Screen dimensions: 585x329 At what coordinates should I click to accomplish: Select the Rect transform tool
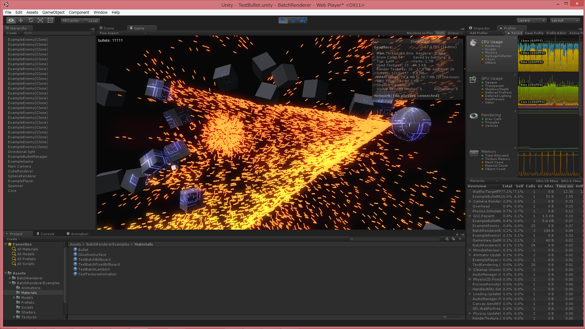coord(50,20)
